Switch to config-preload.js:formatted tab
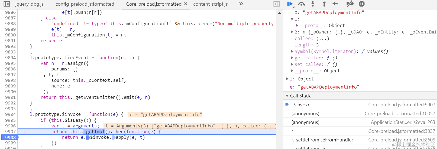Image resolution: width=437 pixels, height=149 pixels. coord(85,4)
